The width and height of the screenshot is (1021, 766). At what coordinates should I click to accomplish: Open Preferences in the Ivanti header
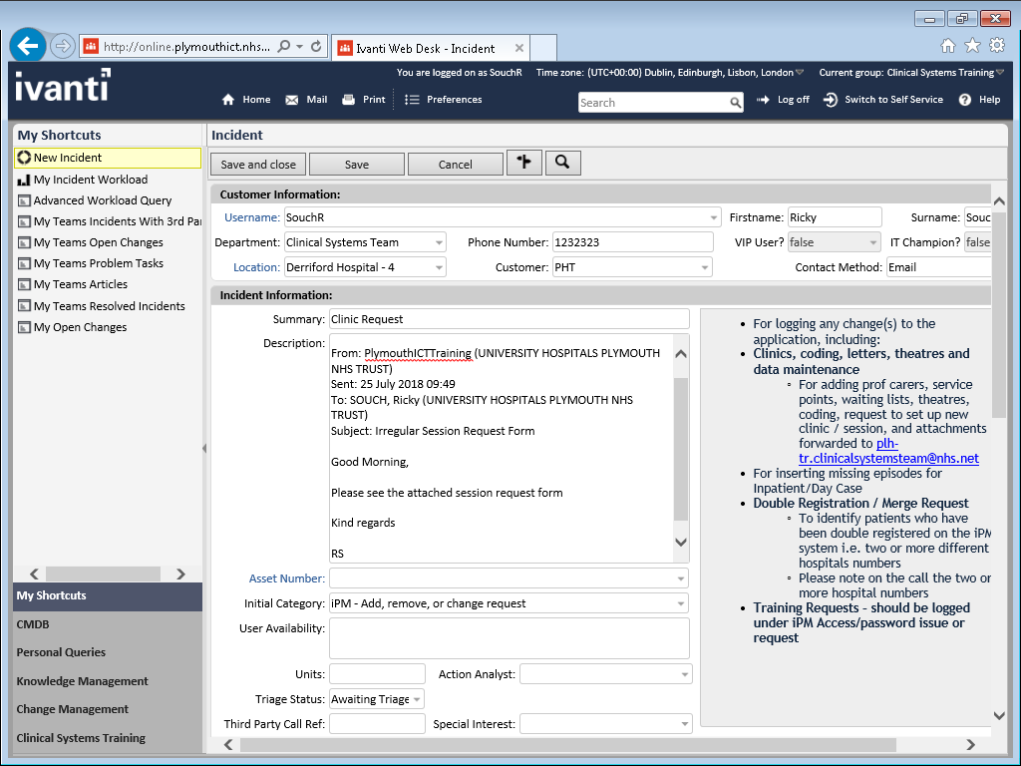tap(444, 100)
